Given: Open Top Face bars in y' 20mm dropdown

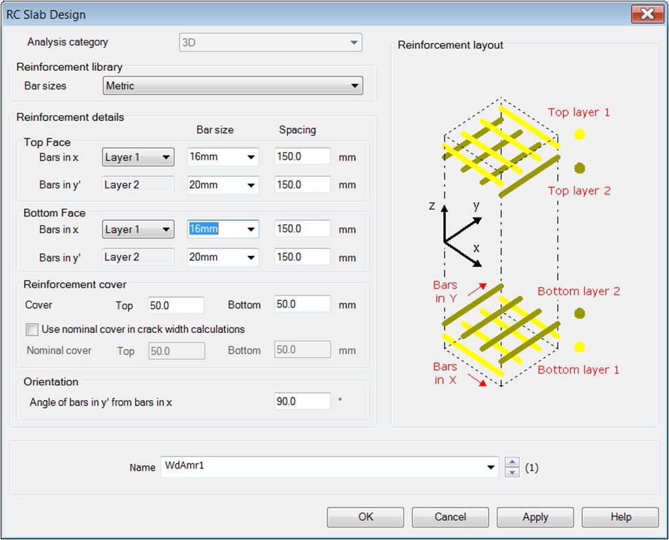Looking at the screenshot, I should pyautogui.click(x=223, y=185).
